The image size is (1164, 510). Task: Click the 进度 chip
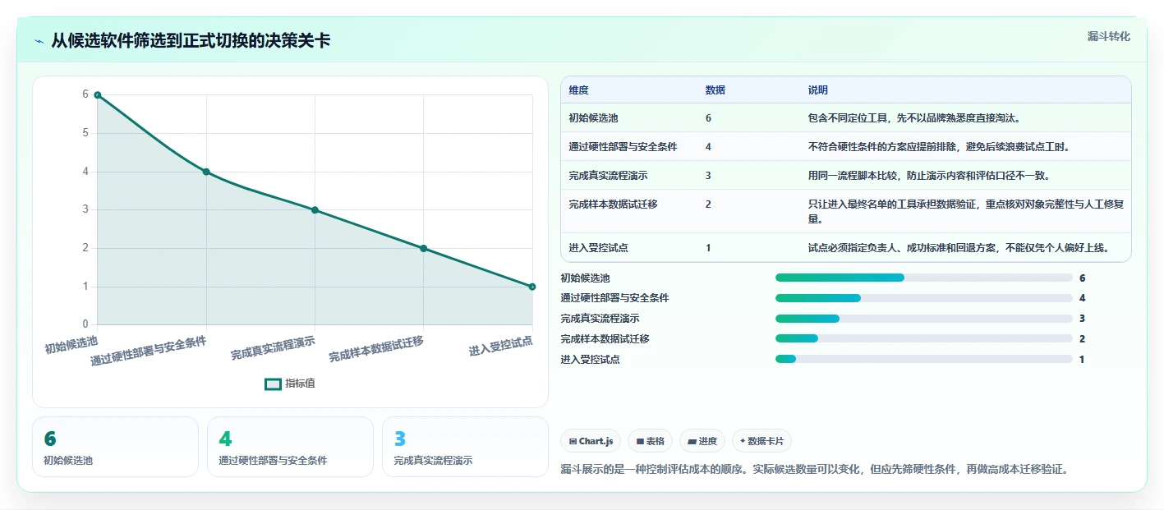[x=702, y=441]
